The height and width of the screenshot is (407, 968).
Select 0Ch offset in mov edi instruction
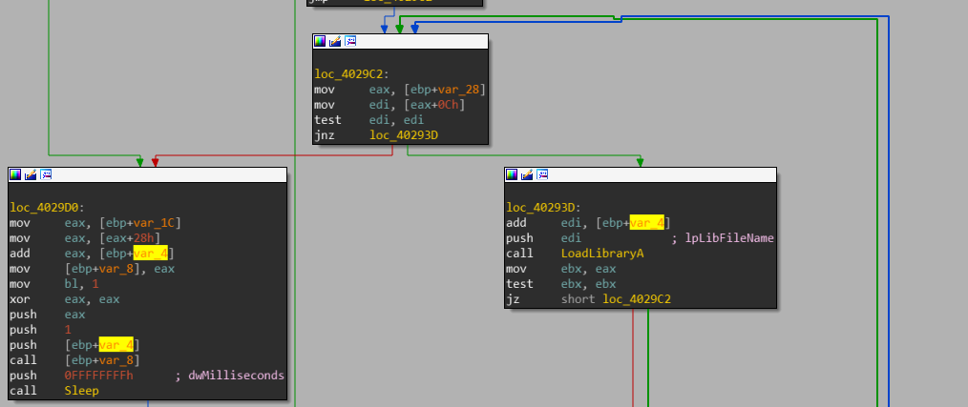tap(448, 105)
